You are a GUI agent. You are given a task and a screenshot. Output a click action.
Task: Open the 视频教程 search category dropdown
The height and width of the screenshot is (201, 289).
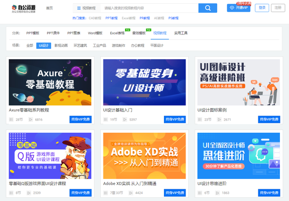click(x=86, y=8)
